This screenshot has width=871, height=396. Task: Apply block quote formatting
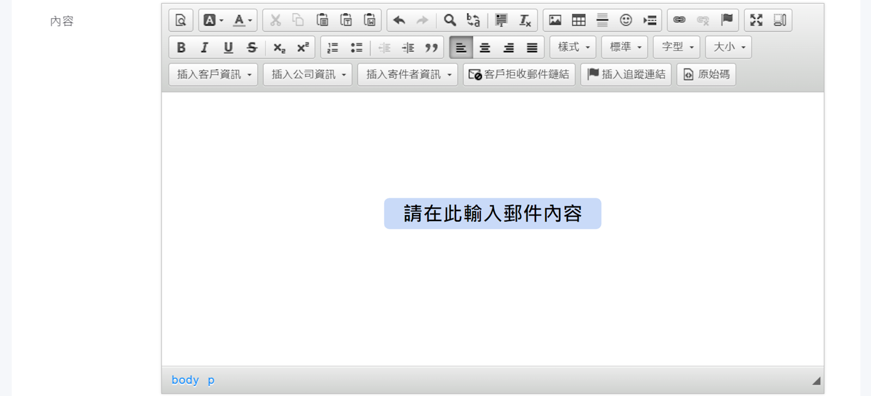pos(432,48)
